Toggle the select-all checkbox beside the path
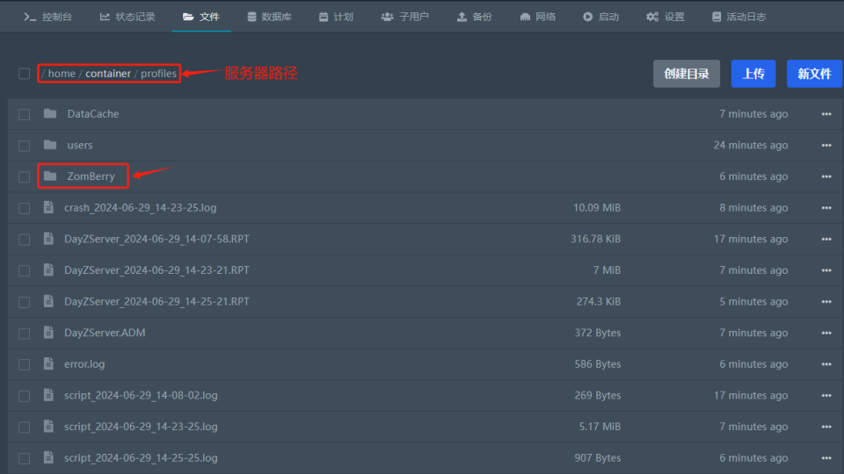The image size is (844, 474). tap(25, 74)
